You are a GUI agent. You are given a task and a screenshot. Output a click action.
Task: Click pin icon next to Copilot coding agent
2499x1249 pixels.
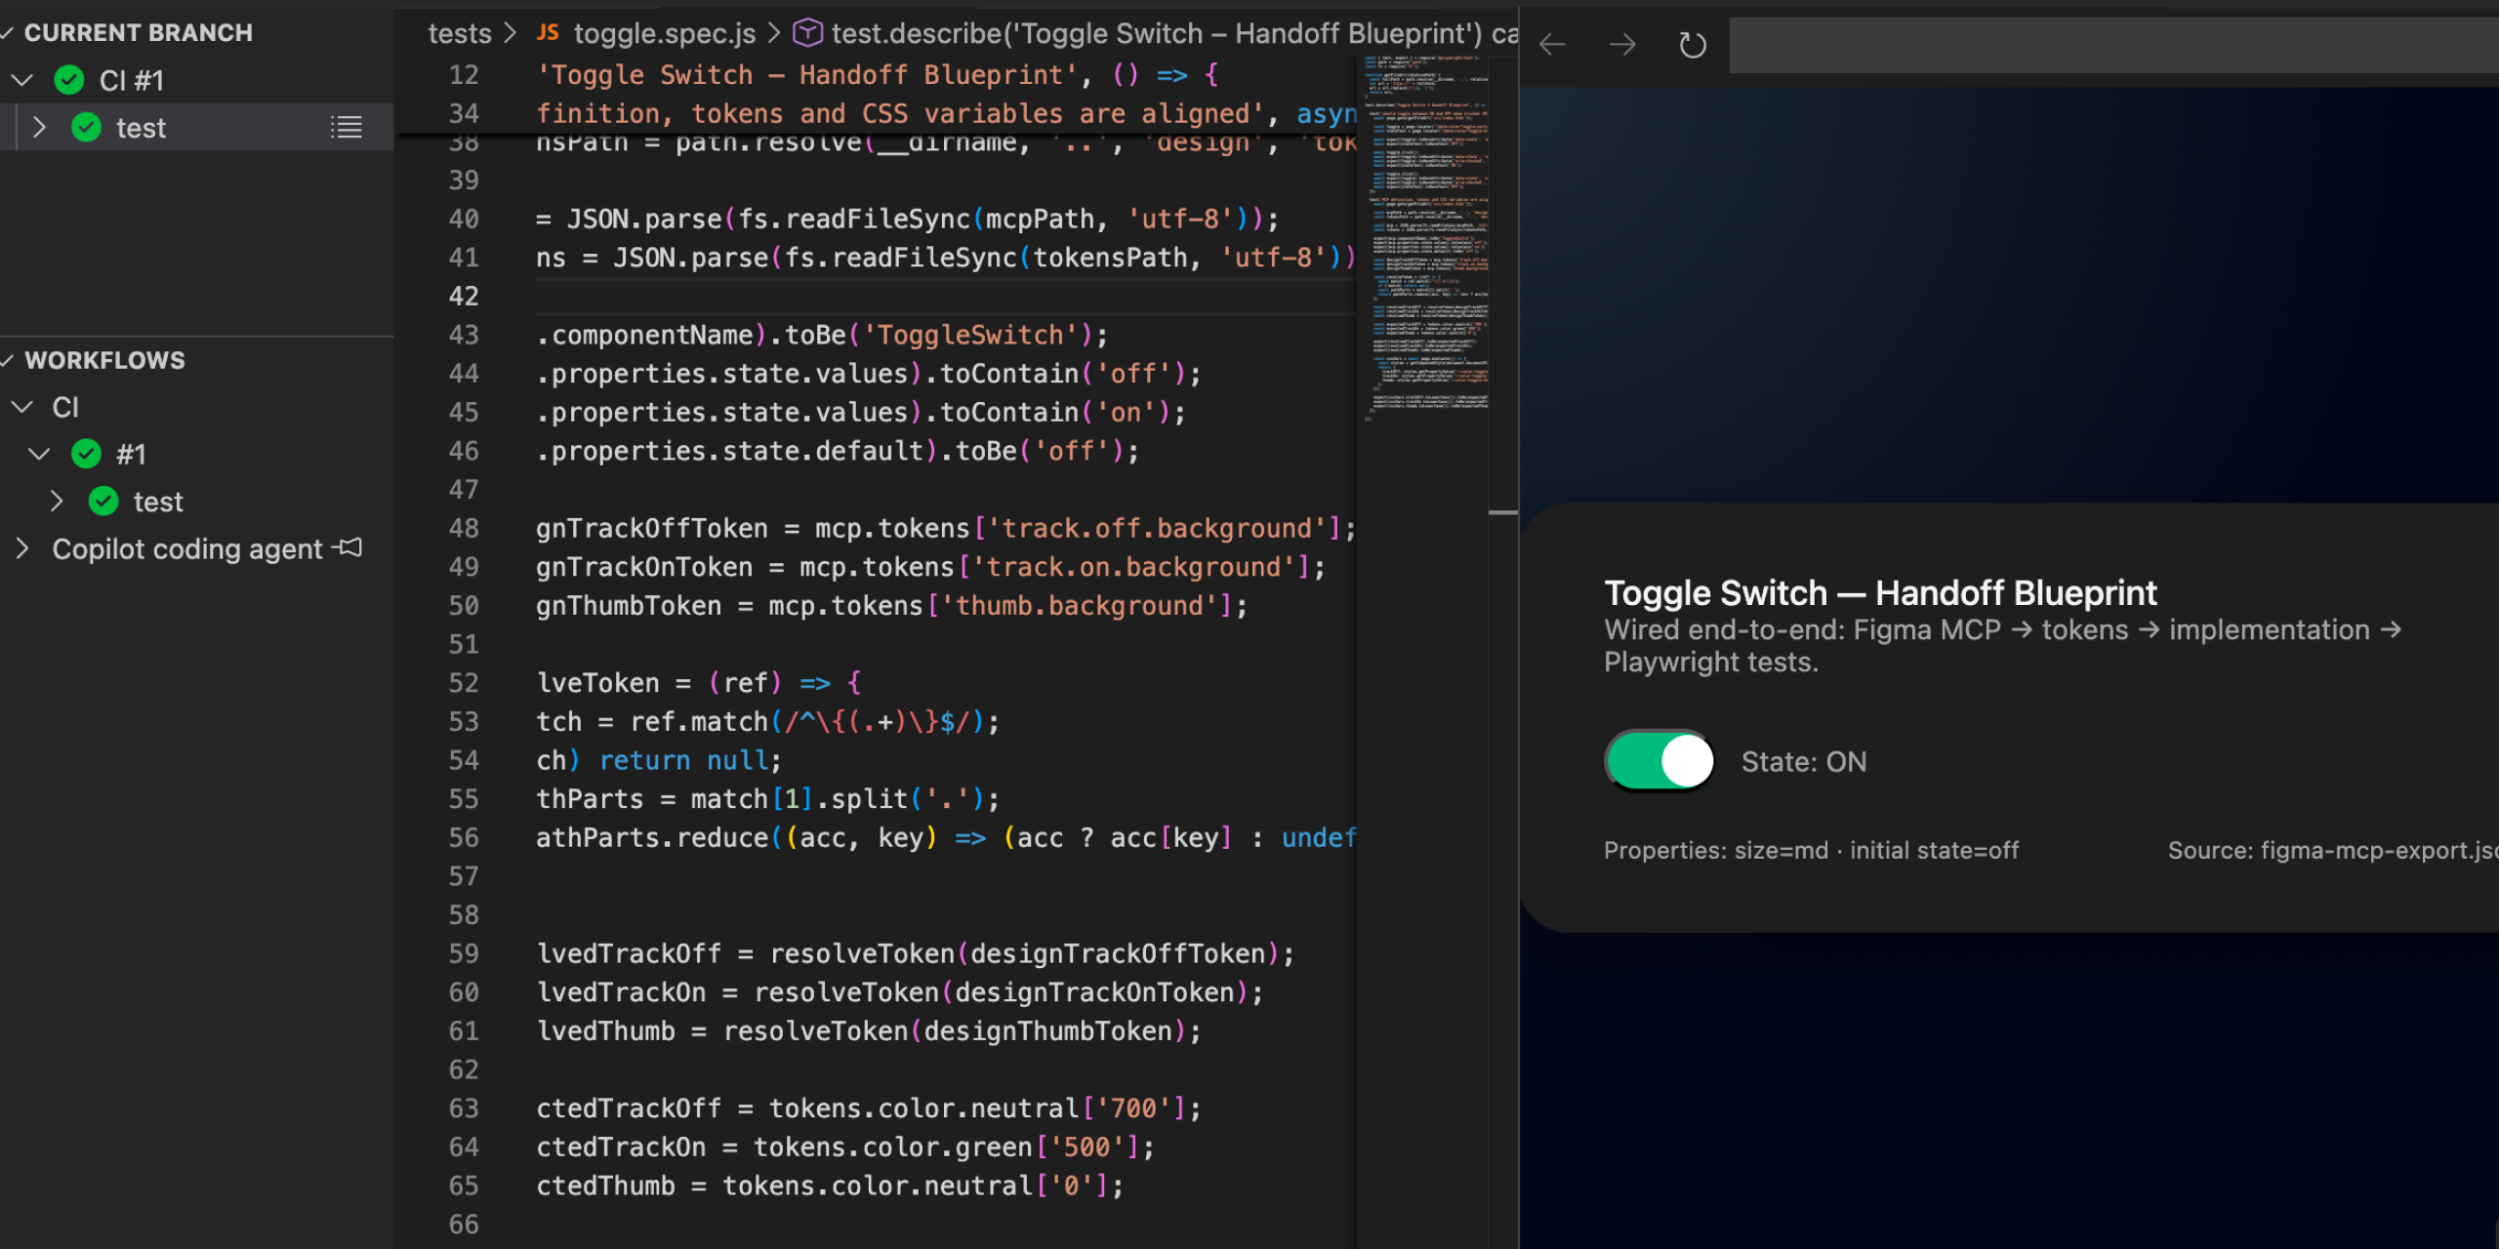pos(348,548)
